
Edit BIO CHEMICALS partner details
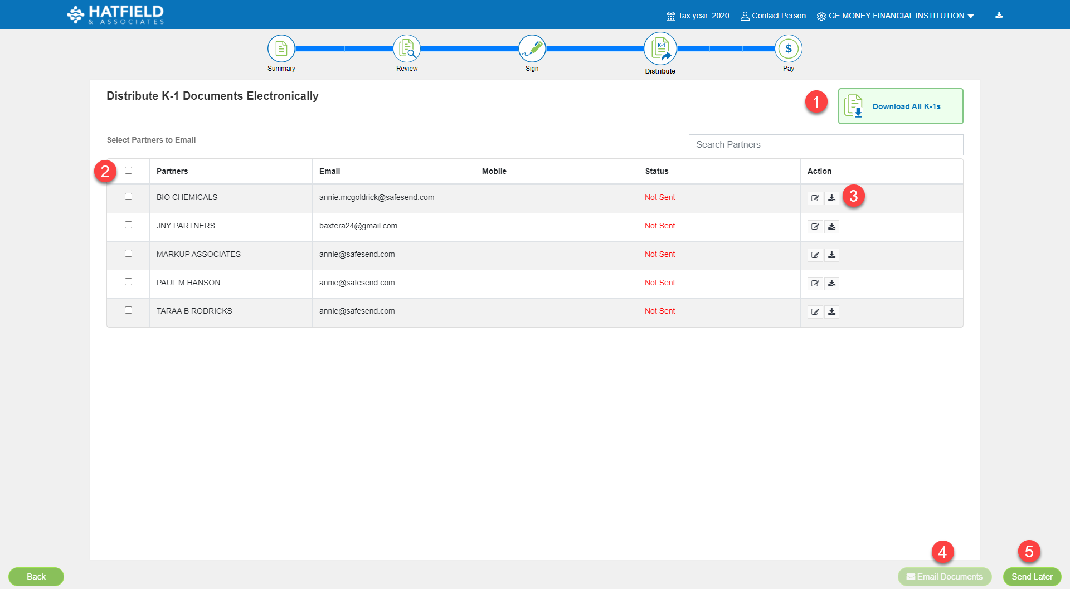[x=815, y=198]
